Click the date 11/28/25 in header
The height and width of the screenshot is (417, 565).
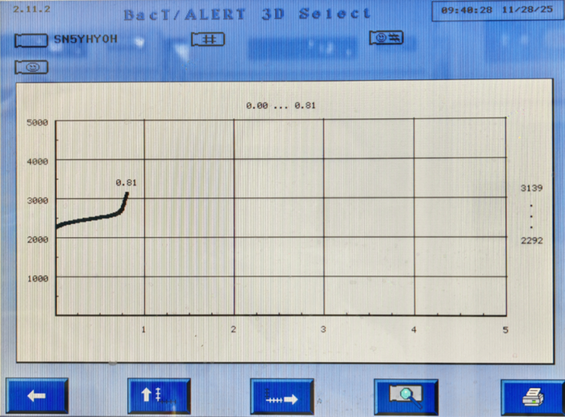[527, 9]
